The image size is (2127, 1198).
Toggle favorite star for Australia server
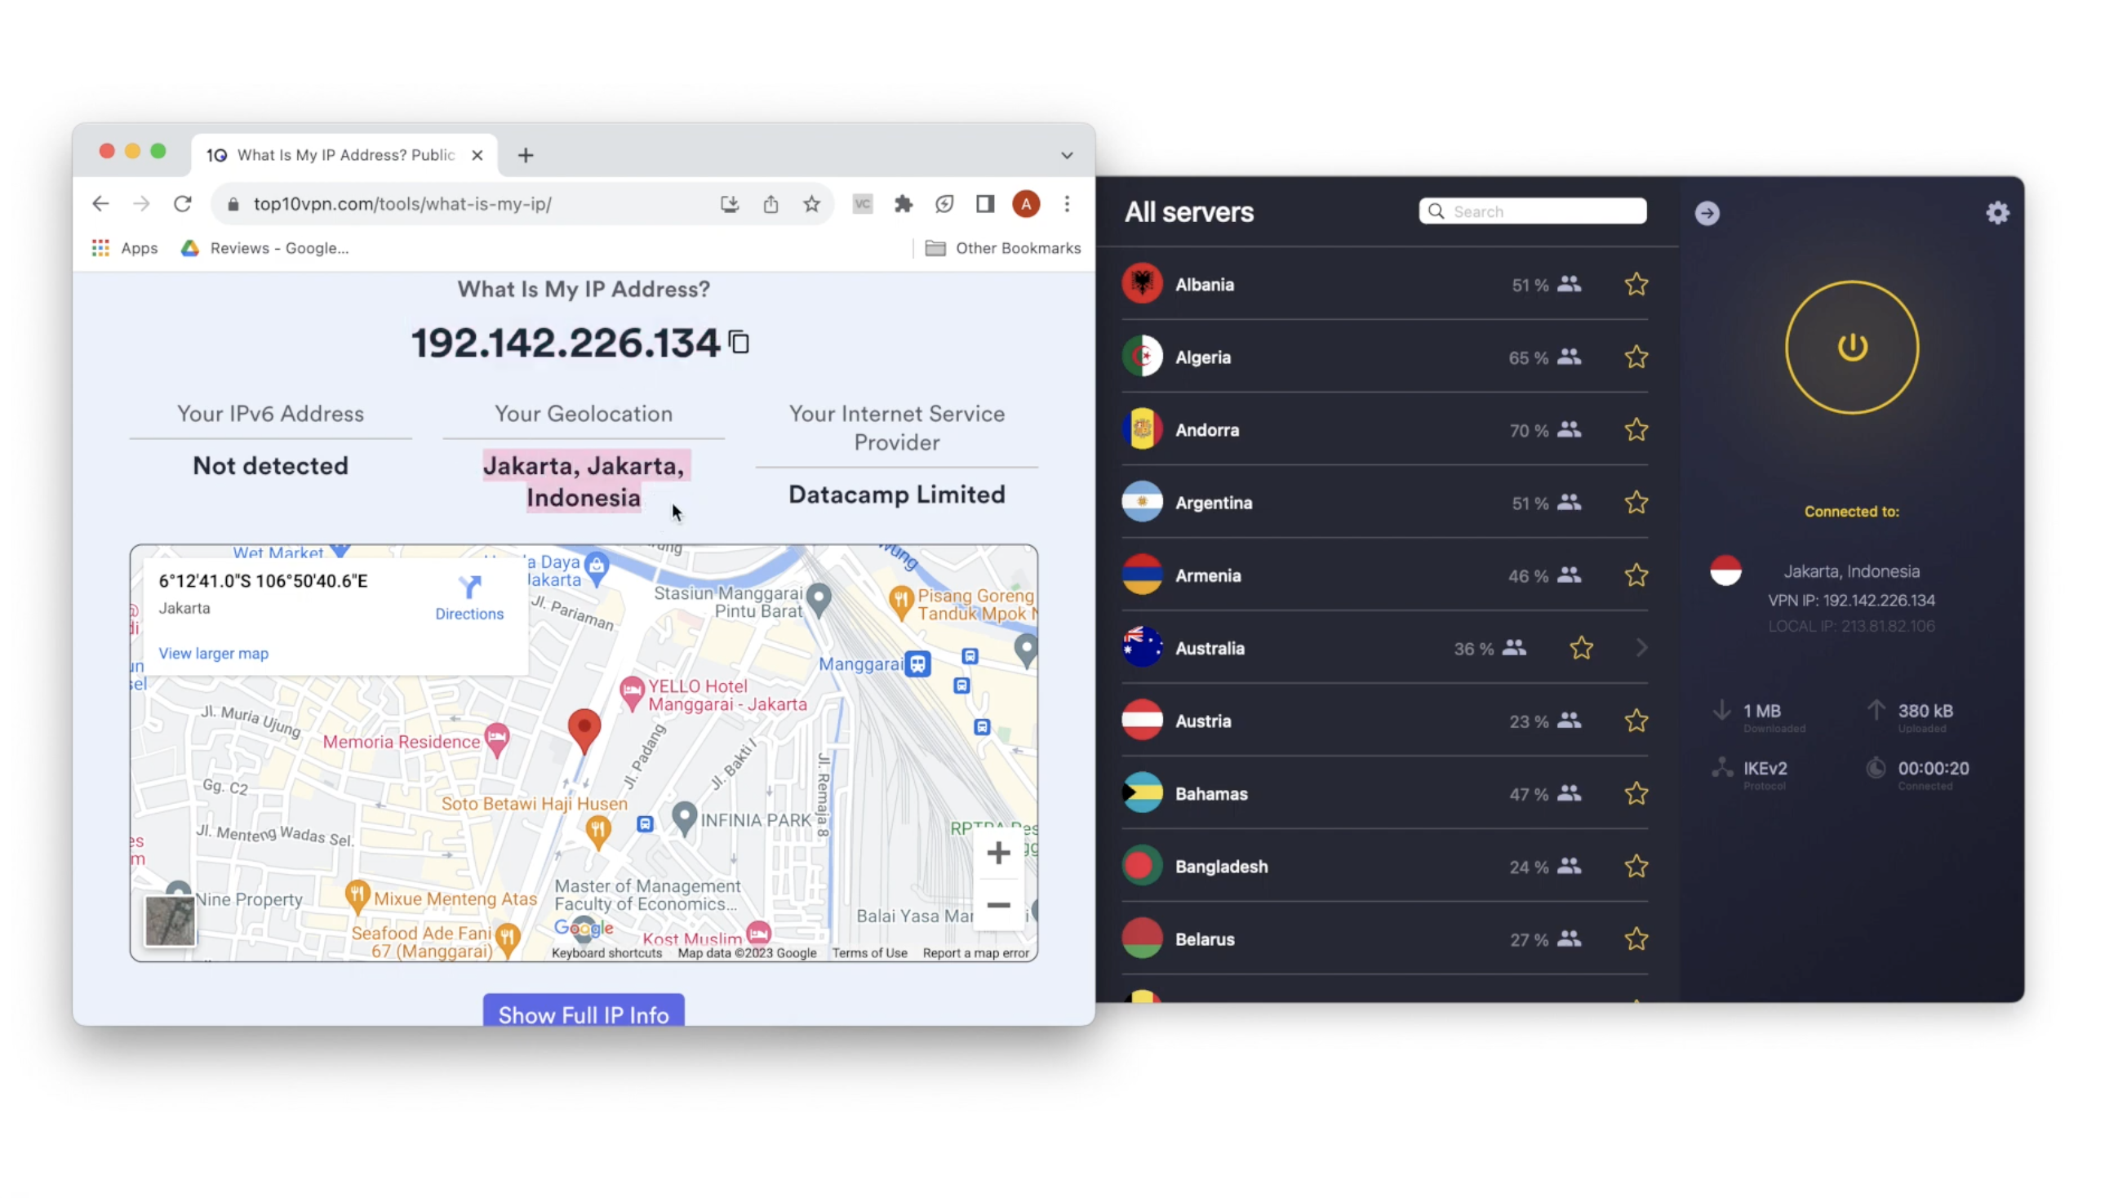(1582, 647)
